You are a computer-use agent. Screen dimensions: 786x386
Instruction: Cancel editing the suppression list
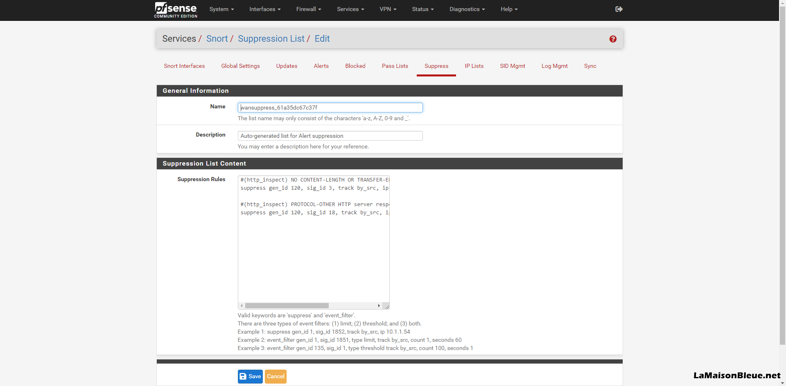[x=276, y=377]
